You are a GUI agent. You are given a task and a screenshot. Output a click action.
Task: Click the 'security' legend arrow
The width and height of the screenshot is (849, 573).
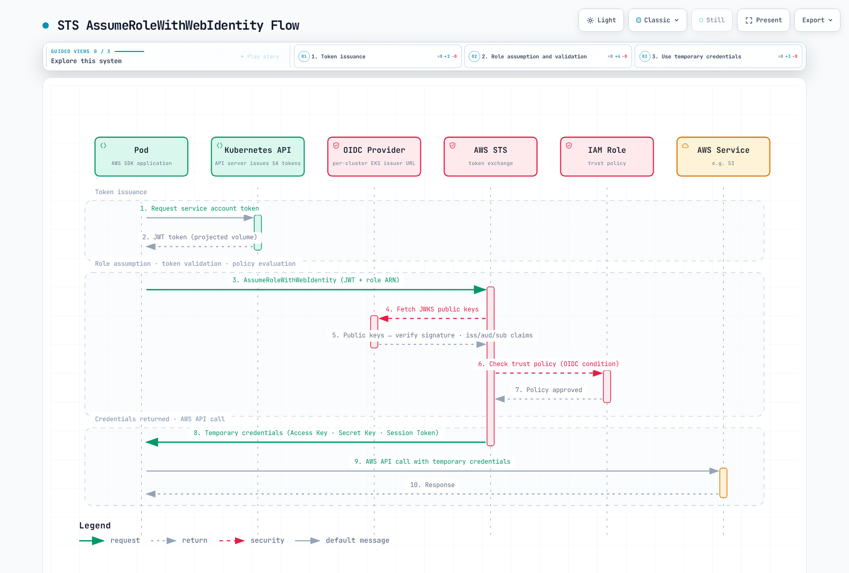tap(232, 541)
